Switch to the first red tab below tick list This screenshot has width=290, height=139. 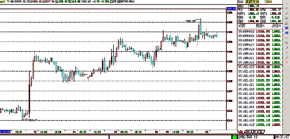pyautogui.click(x=241, y=132)
